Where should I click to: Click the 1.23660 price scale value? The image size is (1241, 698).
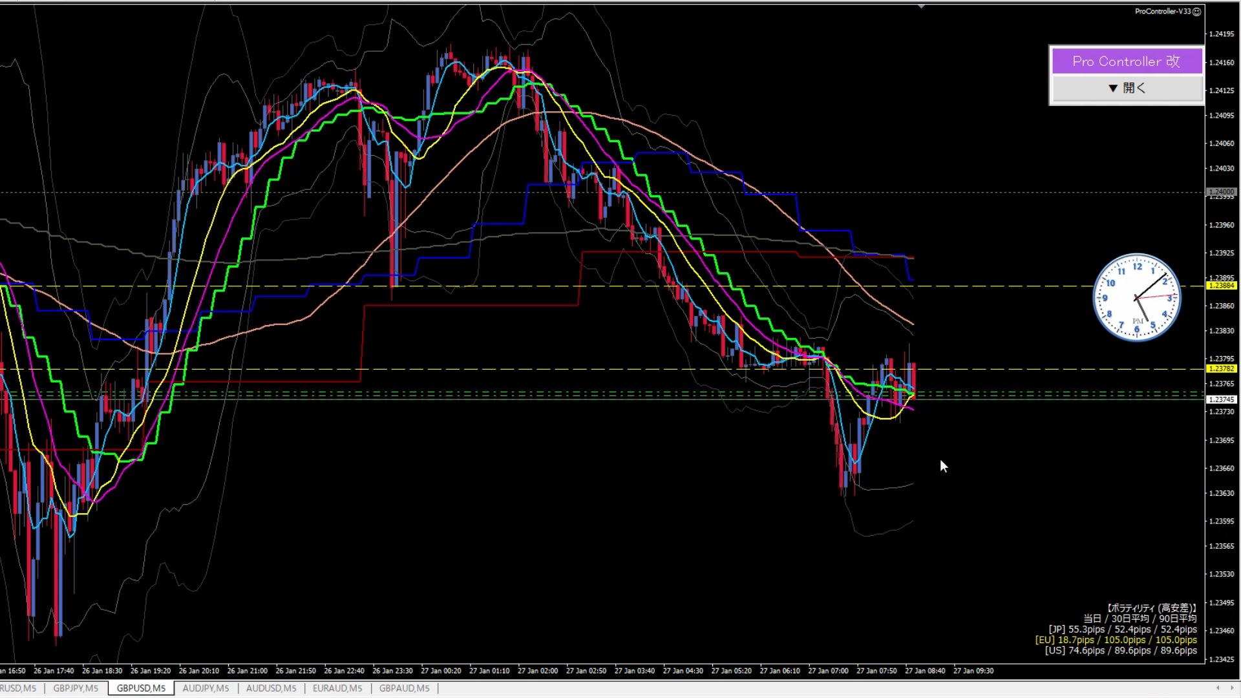[1222, 468]
